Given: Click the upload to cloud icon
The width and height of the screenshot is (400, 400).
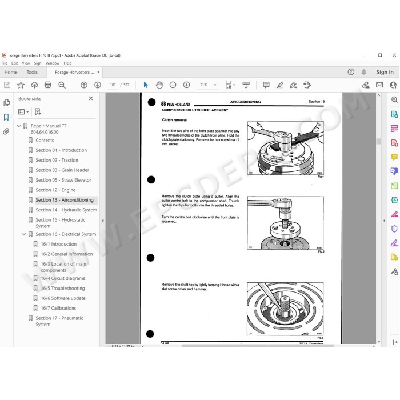Looking at the screenshot, I should pos(34,85).
